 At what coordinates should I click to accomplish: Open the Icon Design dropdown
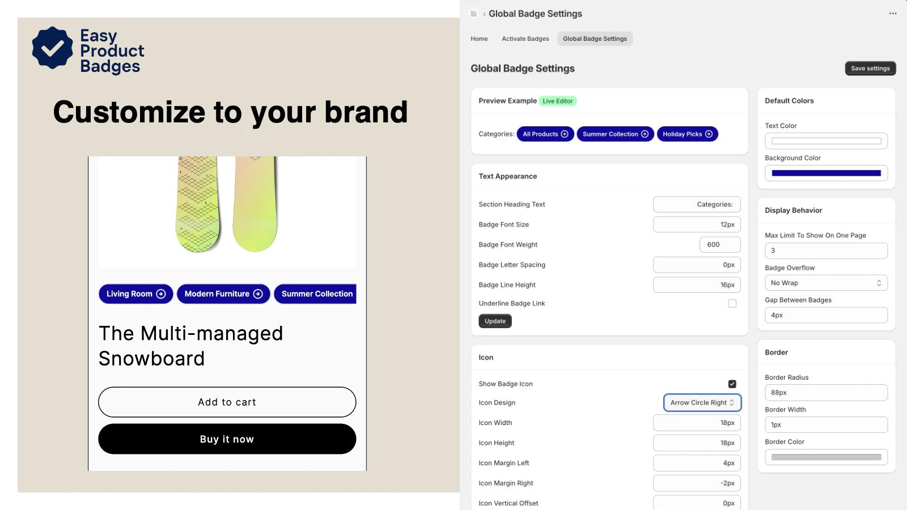(702, 403)
